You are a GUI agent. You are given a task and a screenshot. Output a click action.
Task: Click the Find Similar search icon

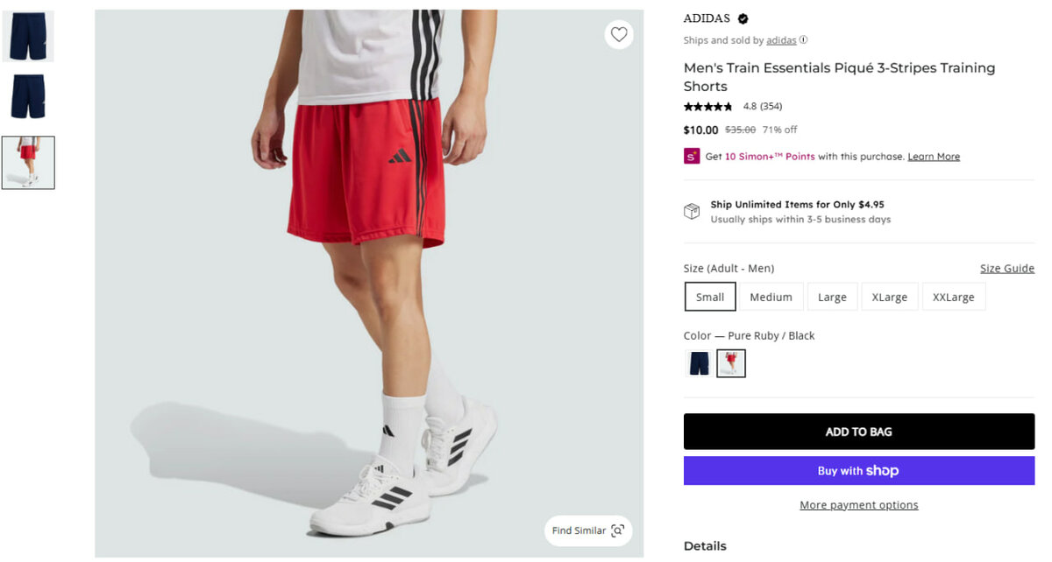click(x=618, y=530)
